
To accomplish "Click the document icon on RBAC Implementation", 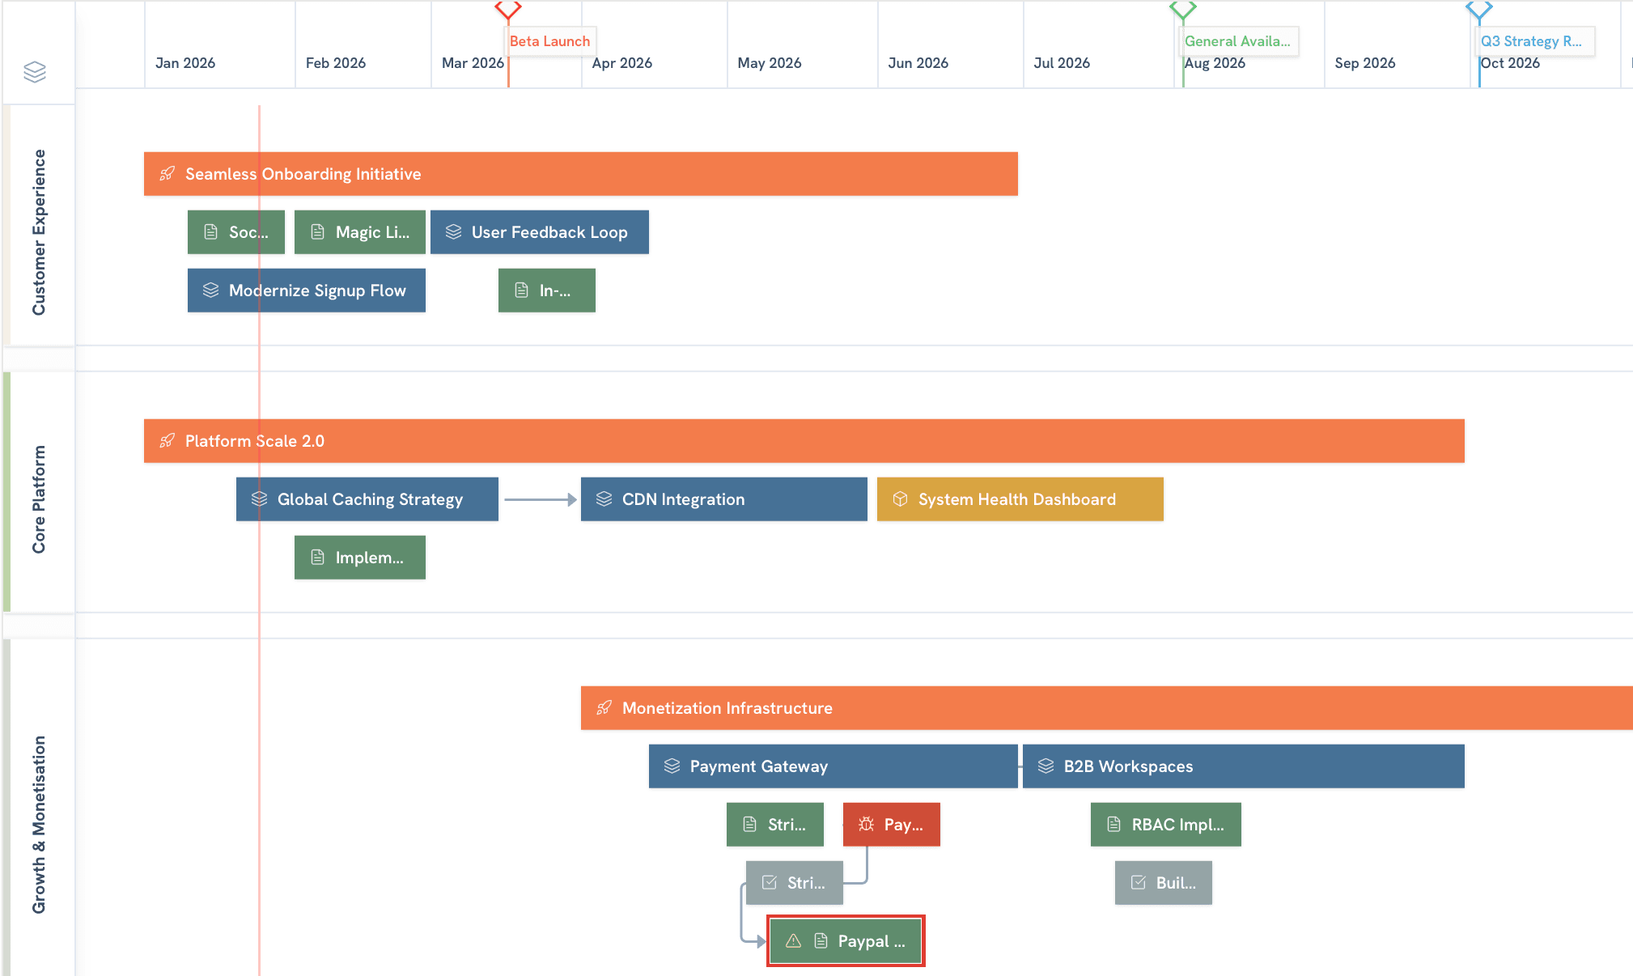I will (x=1113, y=825).
